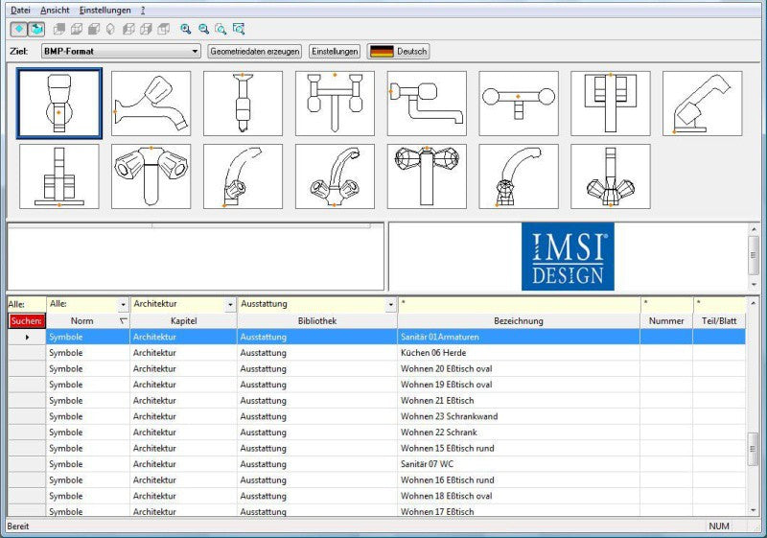
Task: Select the highlighted single-lever faucet front view thumbnail
Action: tap(59, 104)
